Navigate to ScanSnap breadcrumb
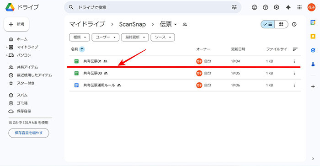320x166 pixels. click(133, 24)
